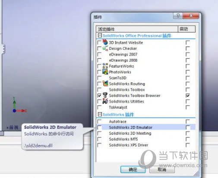
Task: Click the 确定 button
Action: coord(133,169)
